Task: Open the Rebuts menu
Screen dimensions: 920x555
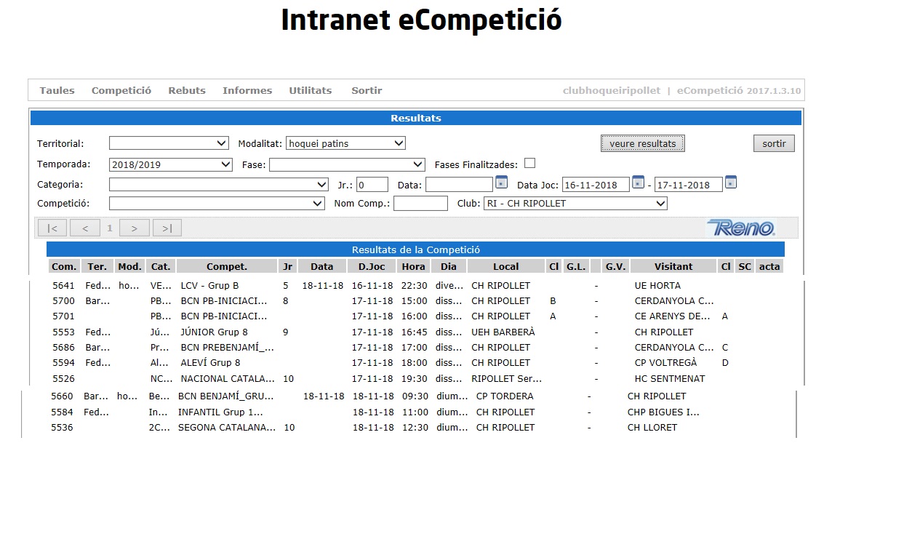Action: [187, 90]
